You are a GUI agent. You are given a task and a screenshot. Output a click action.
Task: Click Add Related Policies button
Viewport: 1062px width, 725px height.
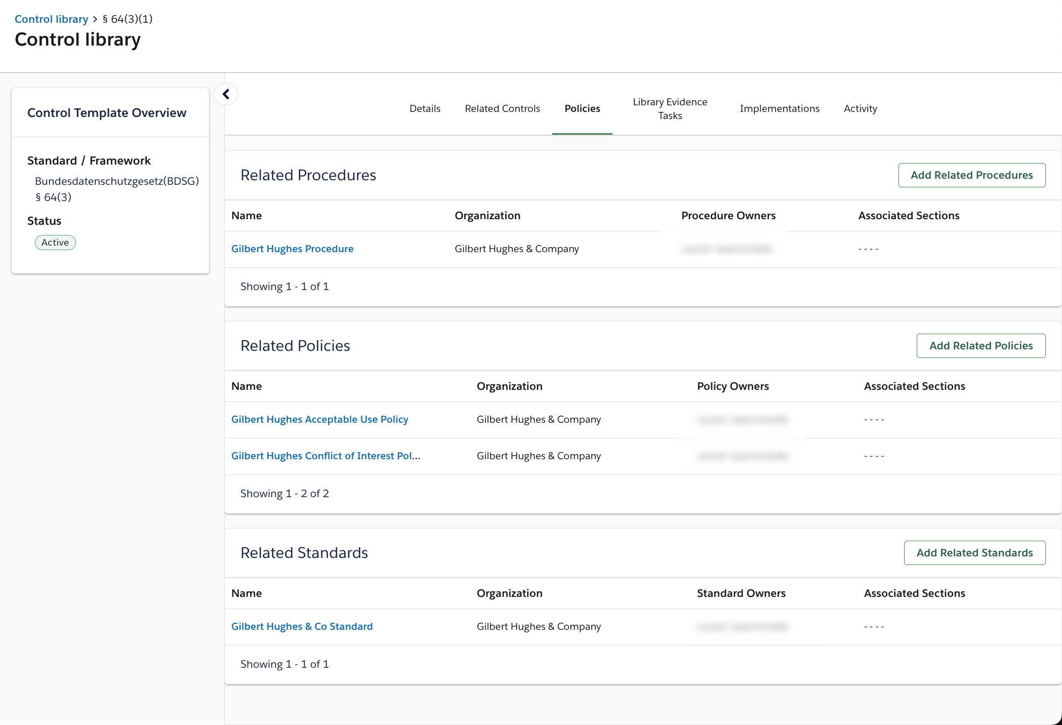point(981,346)
